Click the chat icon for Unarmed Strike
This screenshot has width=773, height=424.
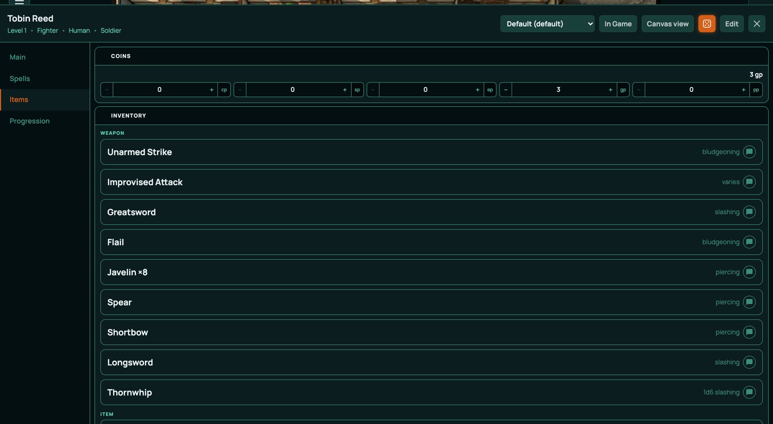pyautogui.click(x=749, y=152)
